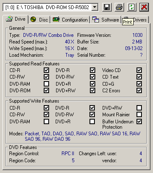Screen dimensions: 153x173
Task: Click the green Refresh icon
Action: (x=132, y=7)
